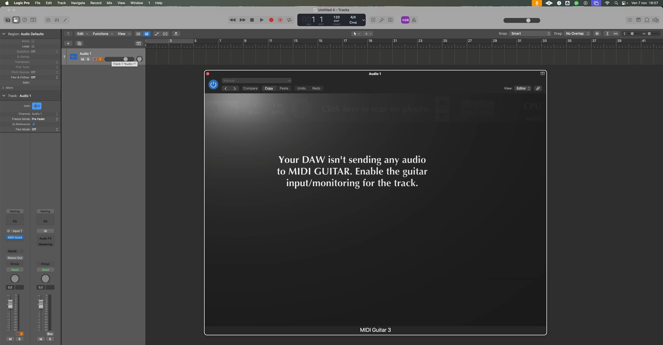Open the Mixer from the control bar
The width and height of the screenshot is (663, 345).
[x=57, y=20]
